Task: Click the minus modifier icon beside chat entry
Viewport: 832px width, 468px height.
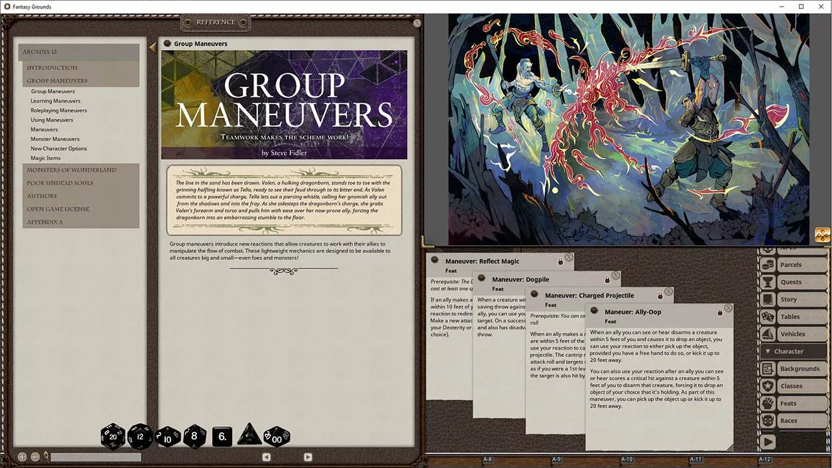Action: 35,457
